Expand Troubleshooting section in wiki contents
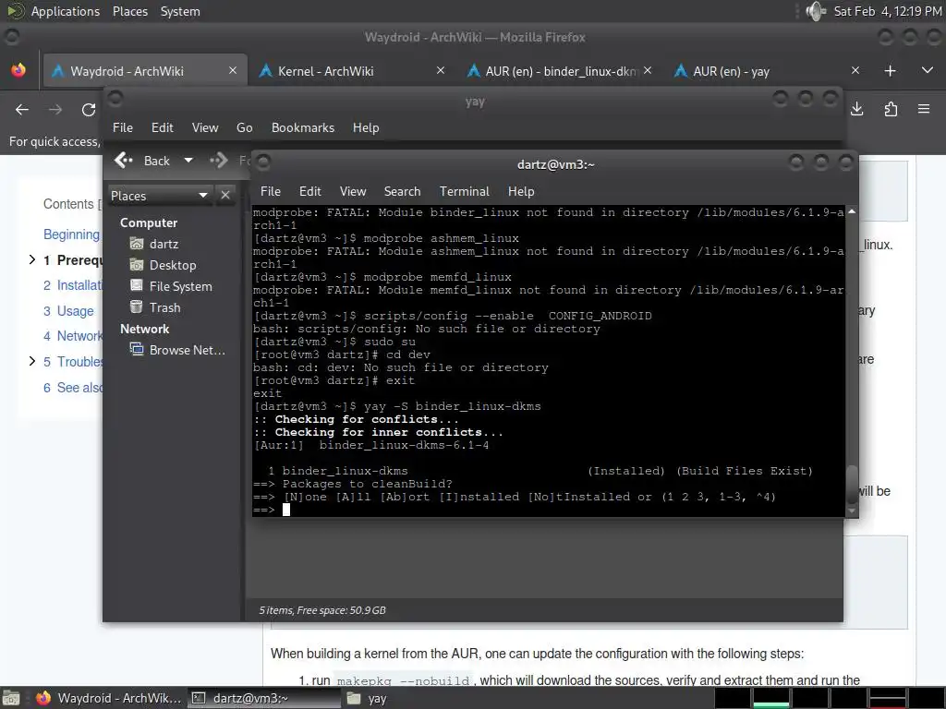The image size is (946, 709). click(x=32, y=361)
